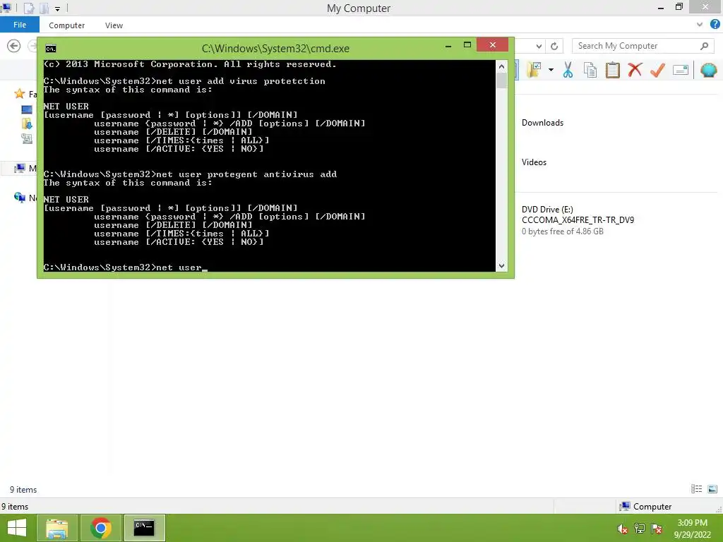Click the Videos folder label

tap(534, 162)
